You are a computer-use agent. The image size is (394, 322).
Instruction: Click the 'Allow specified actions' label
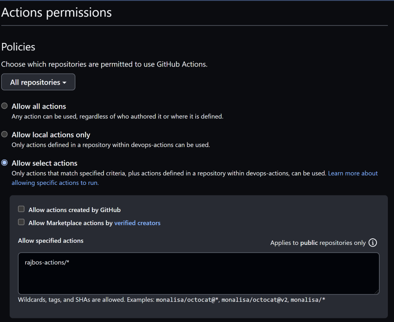50,241
